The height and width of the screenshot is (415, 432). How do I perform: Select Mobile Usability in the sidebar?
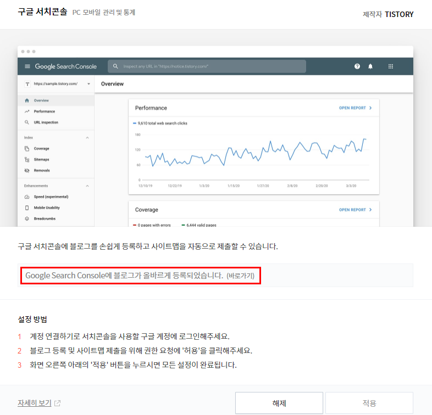pos(56,208)
